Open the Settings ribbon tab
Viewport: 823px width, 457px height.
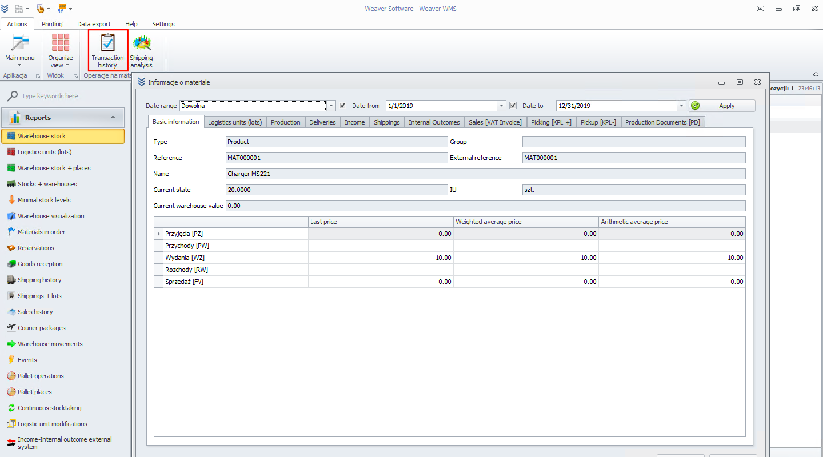pyautogui.click(x=163, y=24)
